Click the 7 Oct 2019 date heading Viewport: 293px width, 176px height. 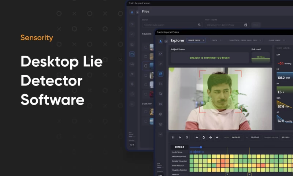point(146,34)
